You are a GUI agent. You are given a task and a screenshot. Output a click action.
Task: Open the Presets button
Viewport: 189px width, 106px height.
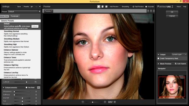pos(26,6)
